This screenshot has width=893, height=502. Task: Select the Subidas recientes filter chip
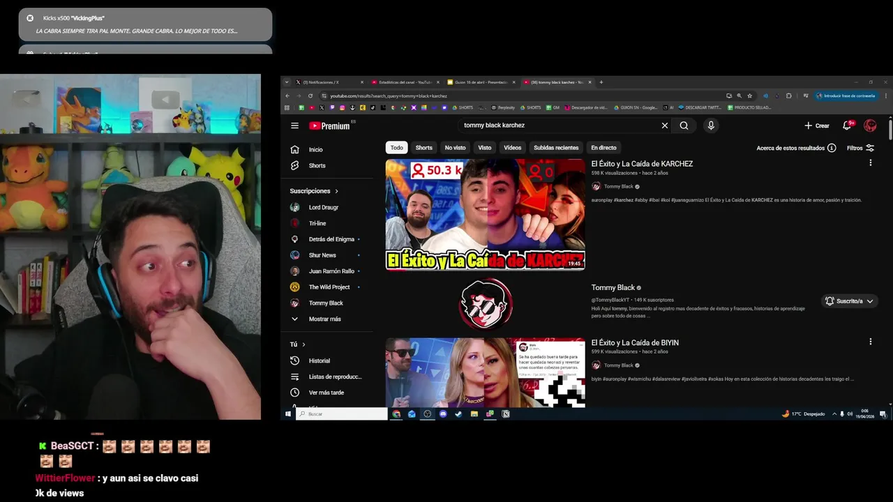(556, 148)
